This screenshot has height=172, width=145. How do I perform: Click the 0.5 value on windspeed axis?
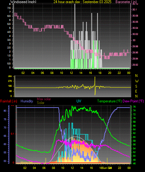(x=9, y=64)
